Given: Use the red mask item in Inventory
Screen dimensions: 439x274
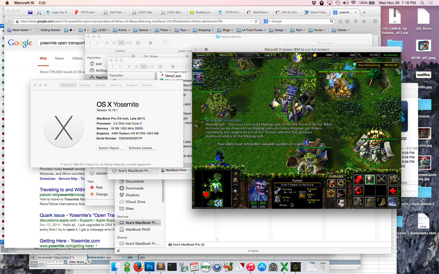Looking at the screenshot, I should tap(331, 193).
